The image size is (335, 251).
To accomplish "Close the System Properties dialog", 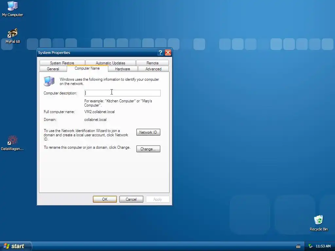I will coord(168,53).
